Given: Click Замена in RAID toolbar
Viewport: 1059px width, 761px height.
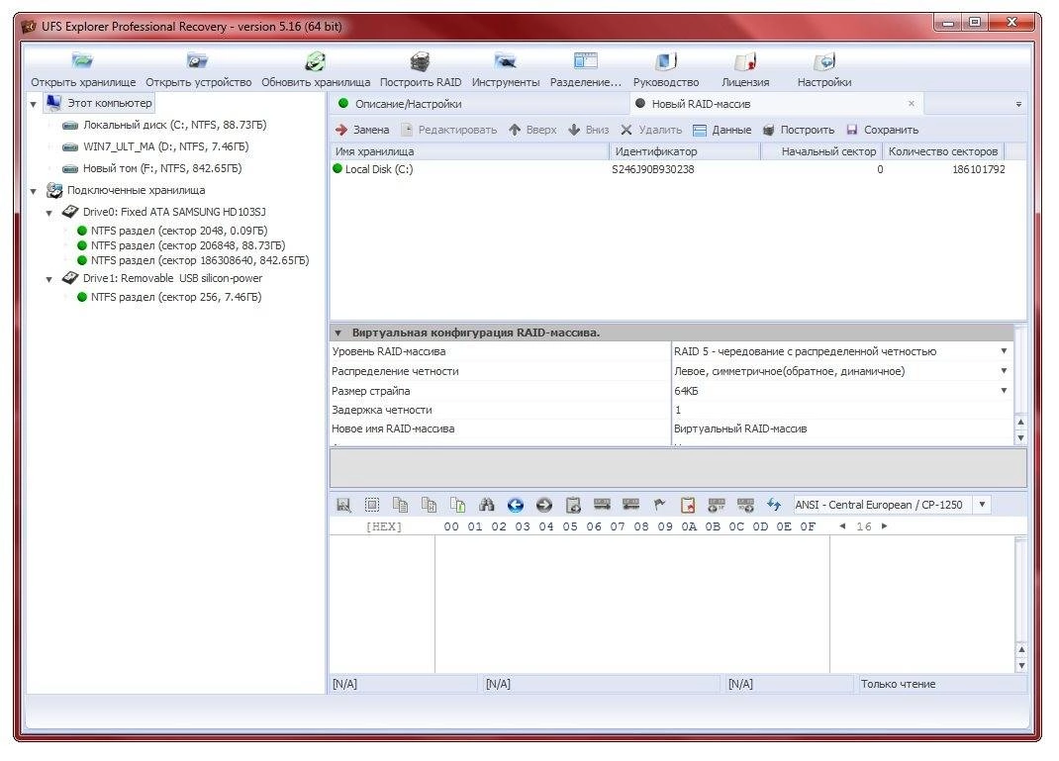Looking at the screenshot, I should tap(362, 130).
